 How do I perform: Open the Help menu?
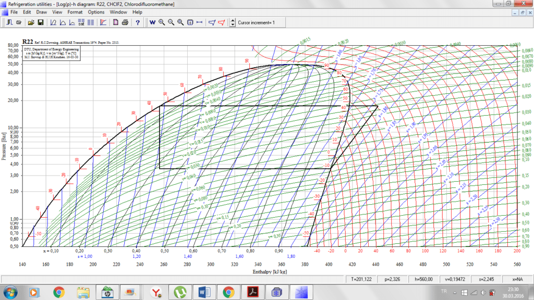pos(137,12)
